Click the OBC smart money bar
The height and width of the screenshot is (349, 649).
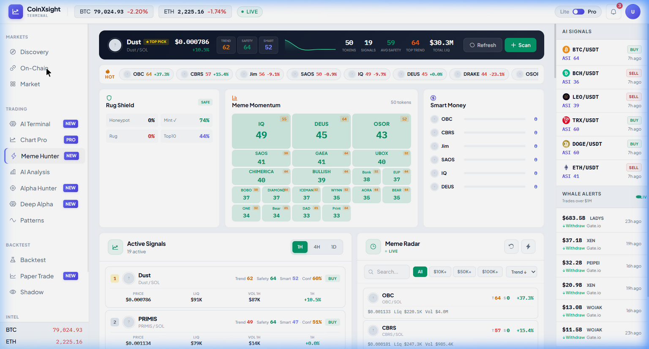point(494,119)
